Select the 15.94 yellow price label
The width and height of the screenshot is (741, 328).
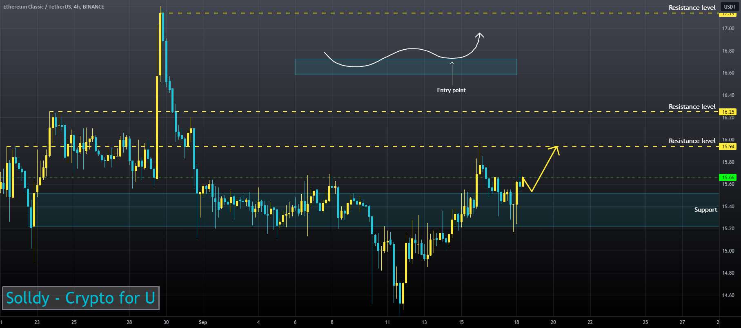728,147
